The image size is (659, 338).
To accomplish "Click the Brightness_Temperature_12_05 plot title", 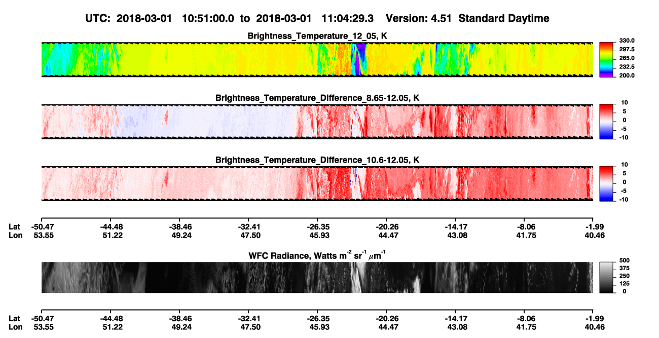I will [317, 36].
